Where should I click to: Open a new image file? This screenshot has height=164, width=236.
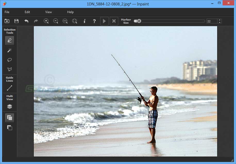pos(7,21)
